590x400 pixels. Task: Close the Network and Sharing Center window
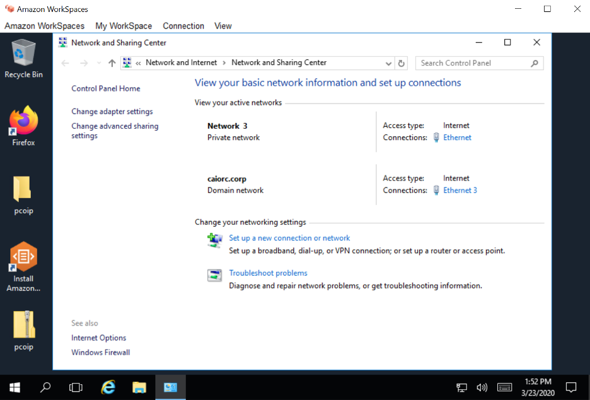pyautogui.click(x=536, y=42)
